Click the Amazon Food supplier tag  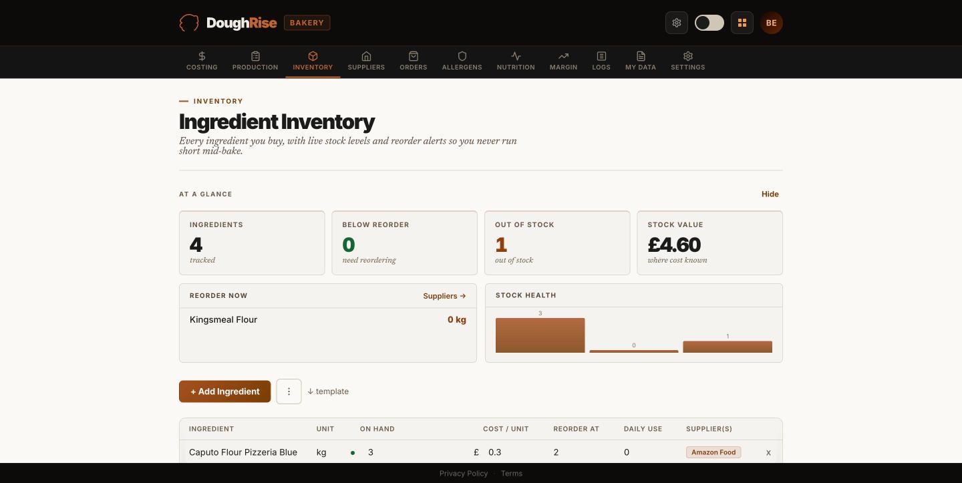pos(713,452)
